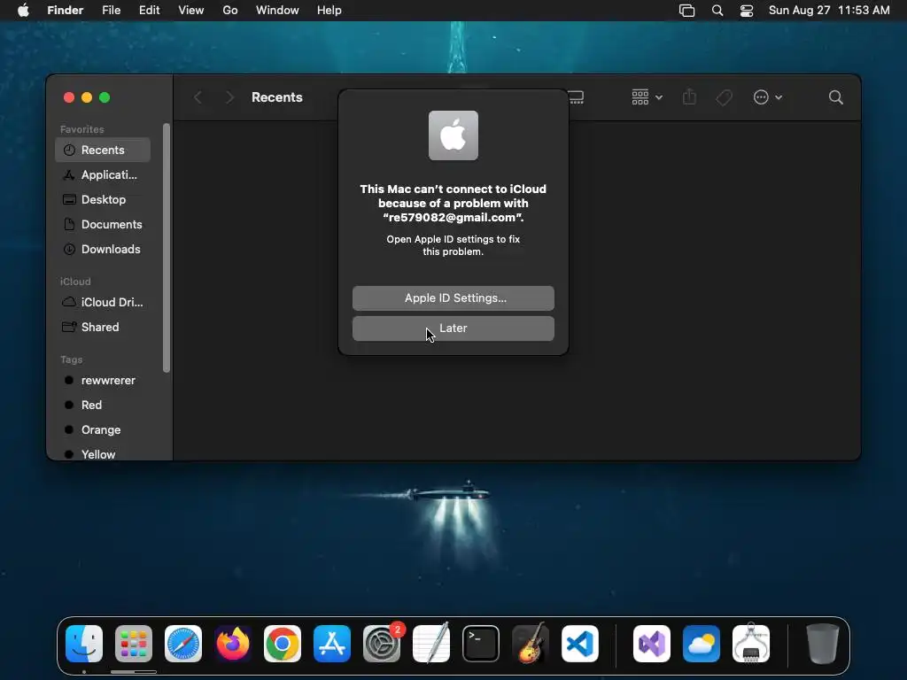Open the File menu

pos(111,11)
